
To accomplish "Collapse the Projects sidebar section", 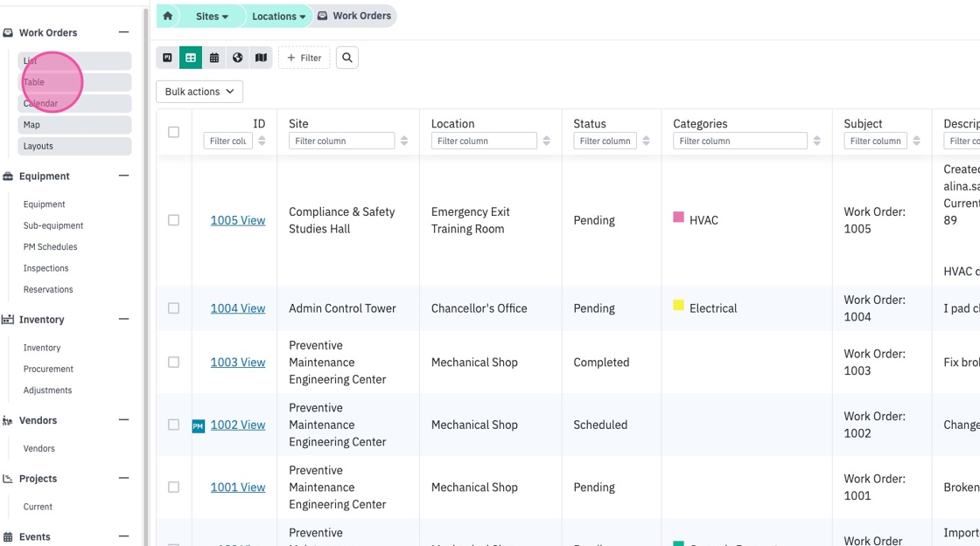I will [x=123, y=479].
